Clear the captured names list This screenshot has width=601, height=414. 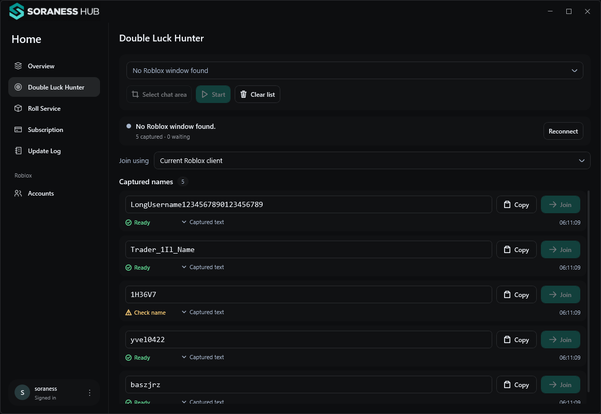257,94
